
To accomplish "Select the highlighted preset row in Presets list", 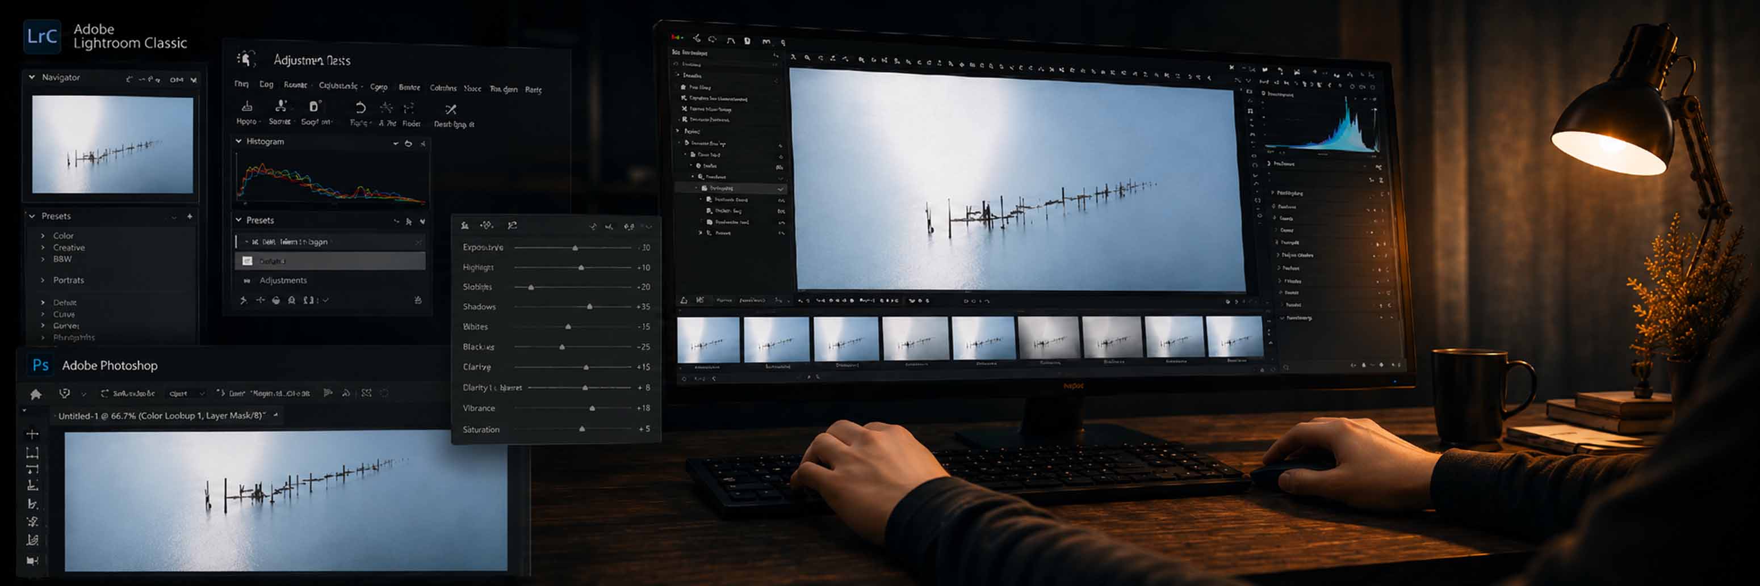I will click(x=330, y=261).
